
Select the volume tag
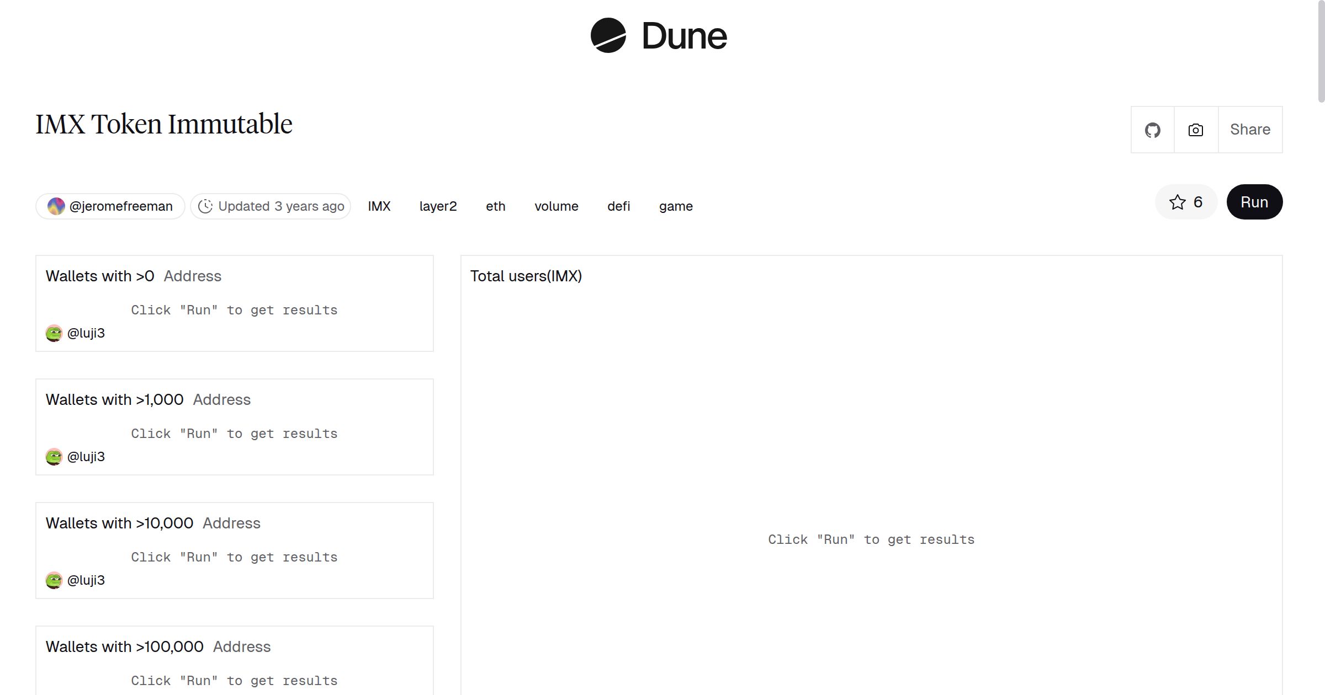pos(556,206)
